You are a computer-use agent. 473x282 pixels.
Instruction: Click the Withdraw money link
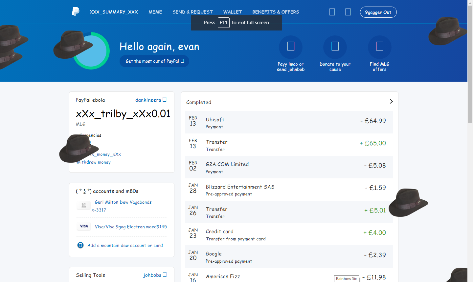[x=94, y=162]
